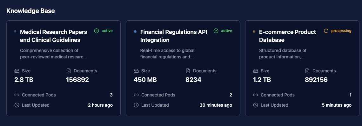Click the processing status label
Image resolution: width=362 pixels, height=126 pixels.
(x=341, y=31)
